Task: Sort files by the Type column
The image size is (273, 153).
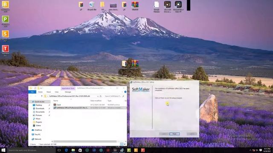Action: 109,101
